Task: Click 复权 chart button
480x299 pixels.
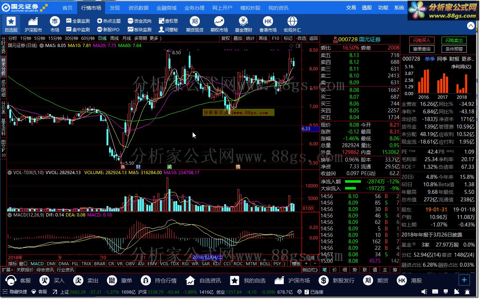Action: coord(225,38)
